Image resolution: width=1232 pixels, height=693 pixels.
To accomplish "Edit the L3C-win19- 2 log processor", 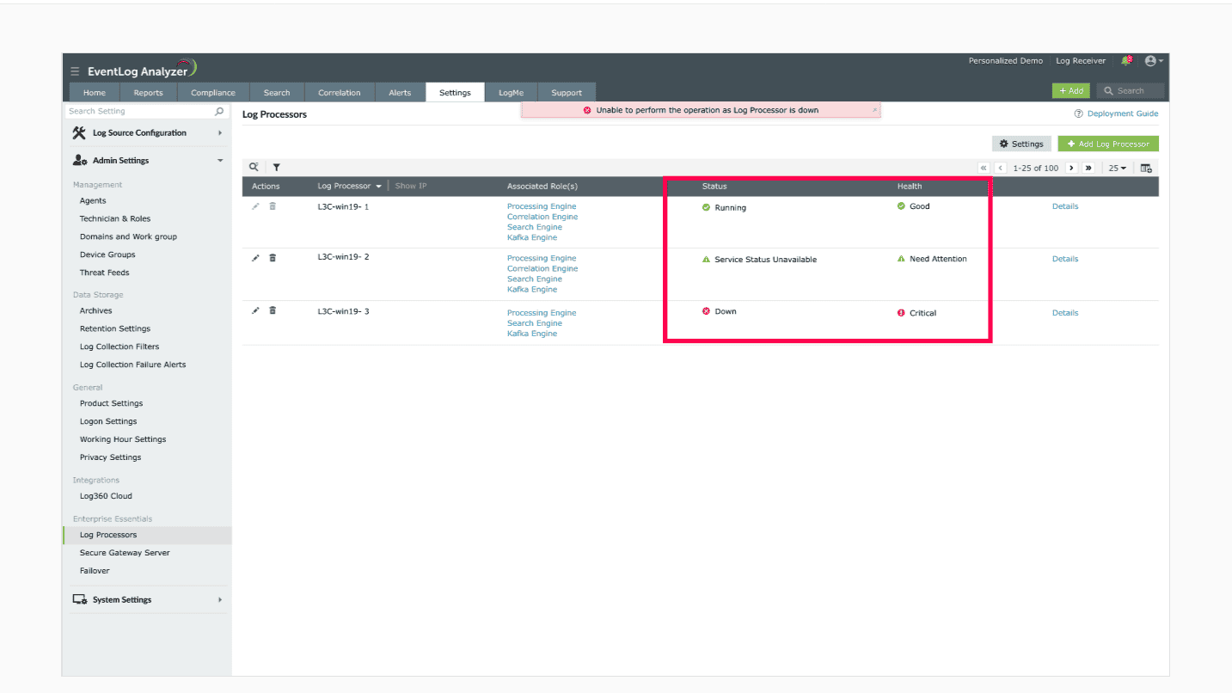I will (x=255, y=258).
